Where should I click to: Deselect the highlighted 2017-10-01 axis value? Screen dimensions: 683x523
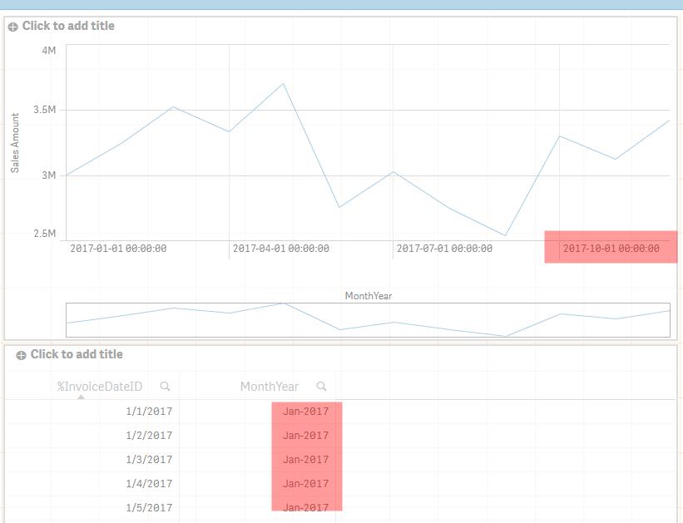[x=610, y=247]
